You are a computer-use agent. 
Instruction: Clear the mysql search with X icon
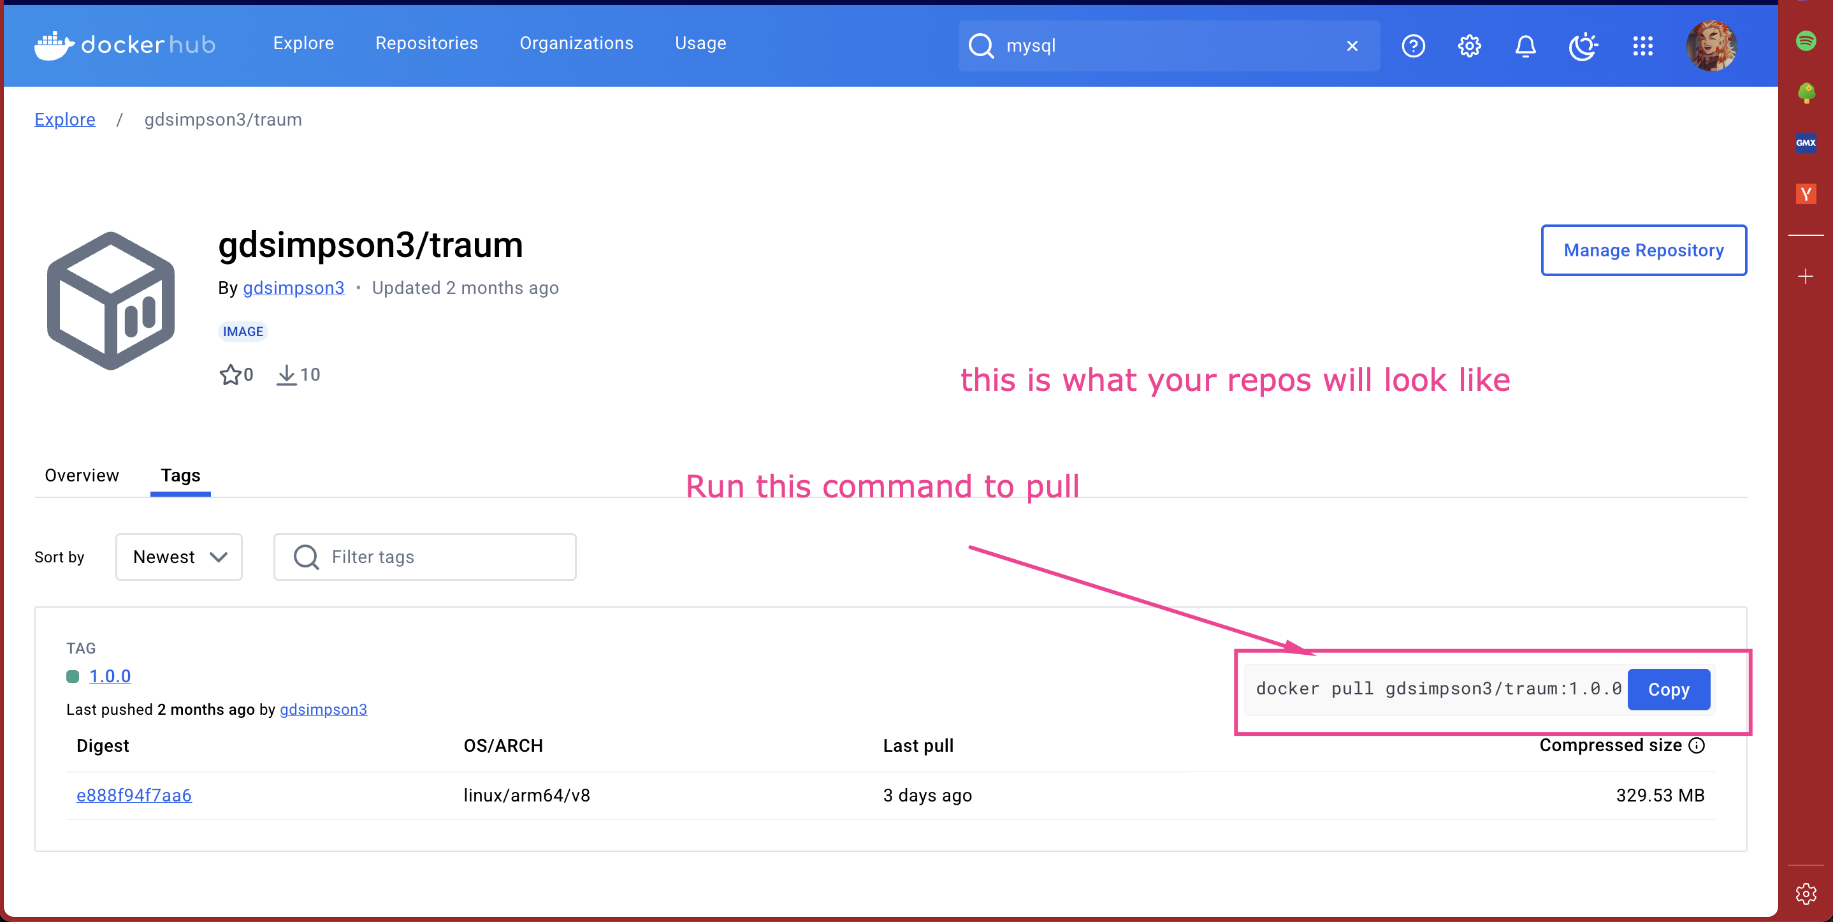click(x=1352, y=47)
